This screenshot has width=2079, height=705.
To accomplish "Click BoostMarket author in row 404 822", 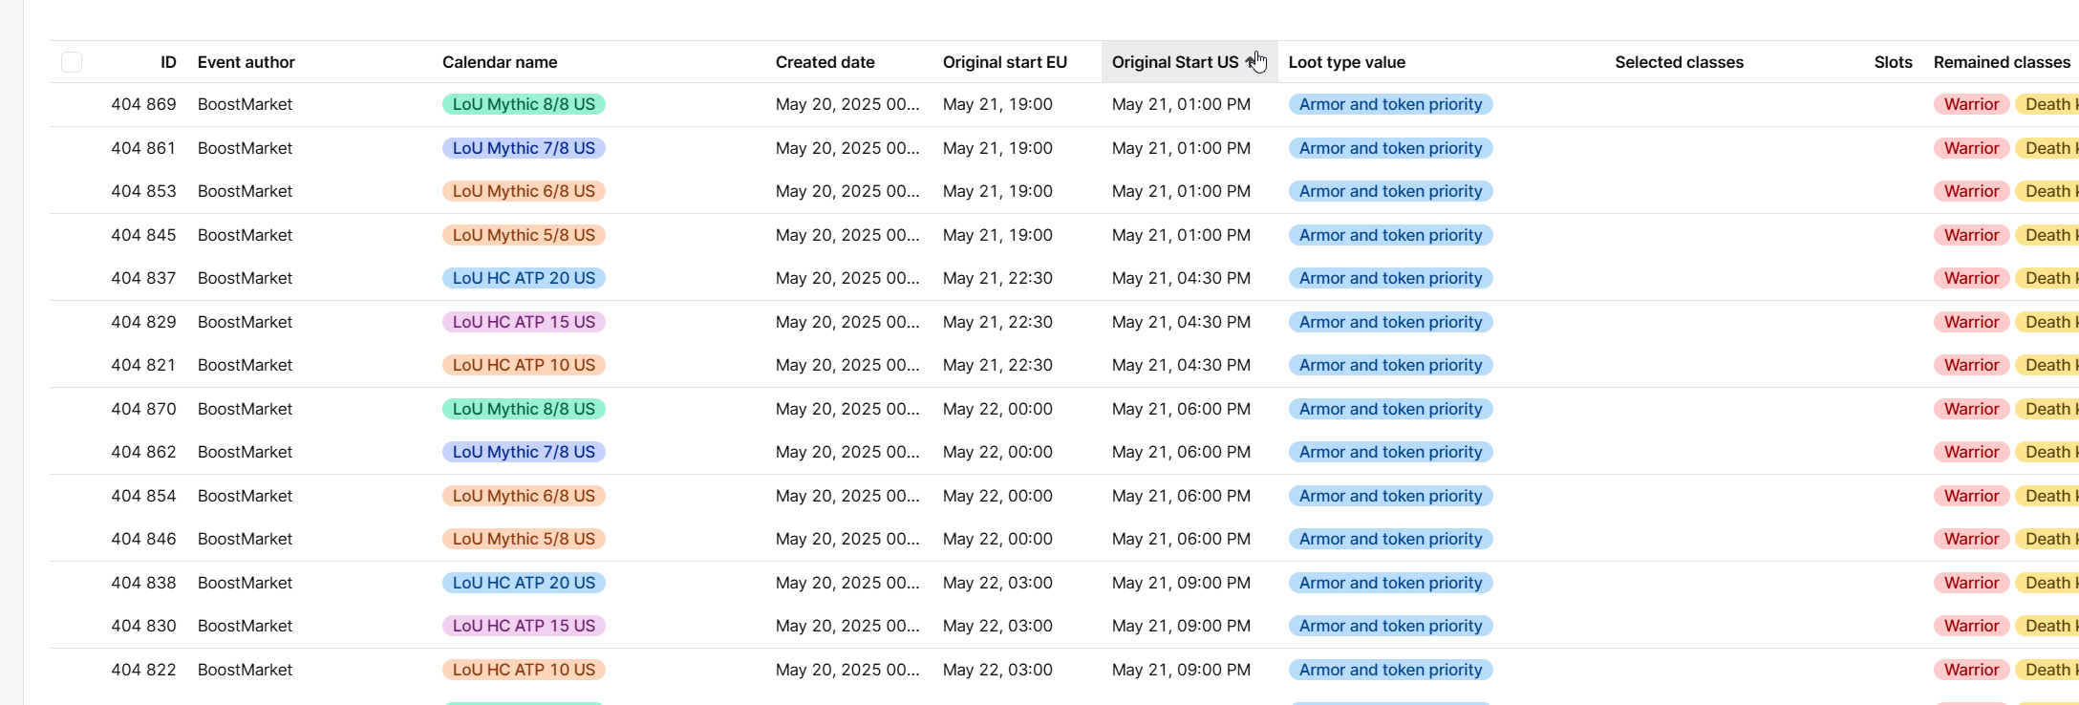I will (245, 670).
